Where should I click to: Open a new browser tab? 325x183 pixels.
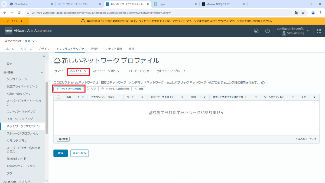point(251,4)
